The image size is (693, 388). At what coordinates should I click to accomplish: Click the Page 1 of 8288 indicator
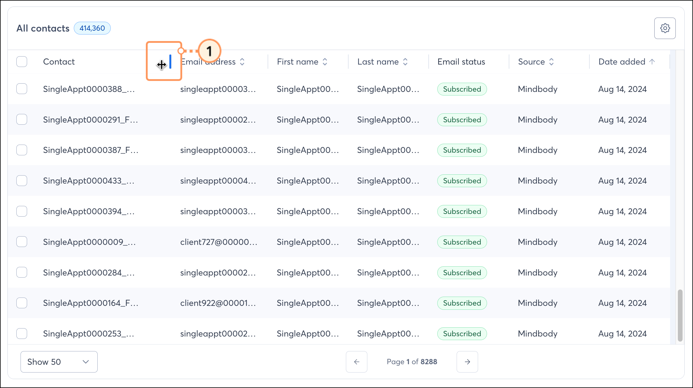412,362
